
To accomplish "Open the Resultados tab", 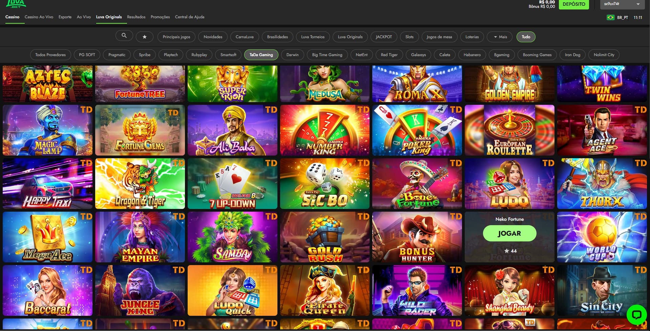I will tap(136, 17).
